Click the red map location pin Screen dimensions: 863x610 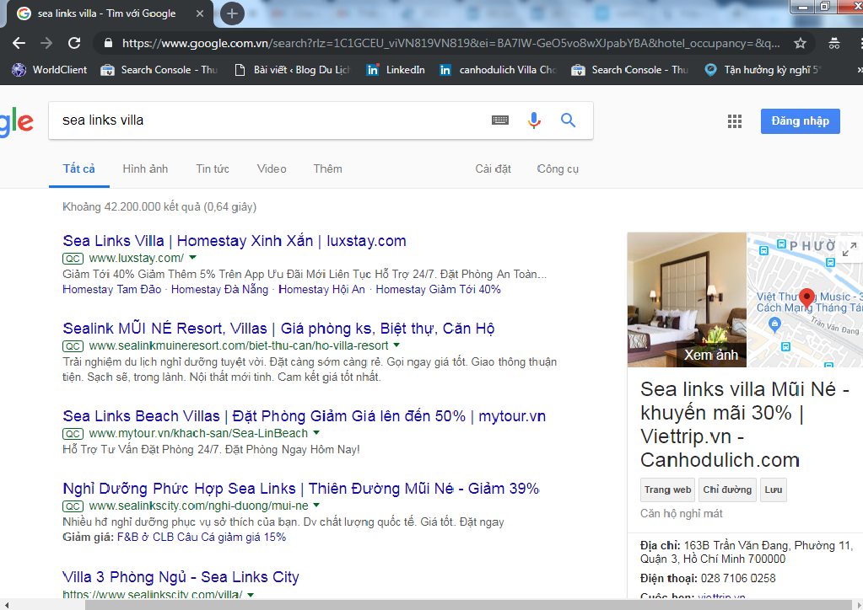point(806,298)
